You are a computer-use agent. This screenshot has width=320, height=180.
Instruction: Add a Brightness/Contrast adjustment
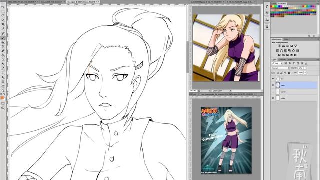[x=279, y=46]
